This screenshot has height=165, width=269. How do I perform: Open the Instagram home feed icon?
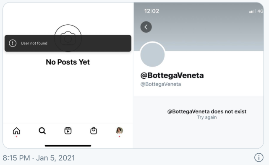click(16, 131)
